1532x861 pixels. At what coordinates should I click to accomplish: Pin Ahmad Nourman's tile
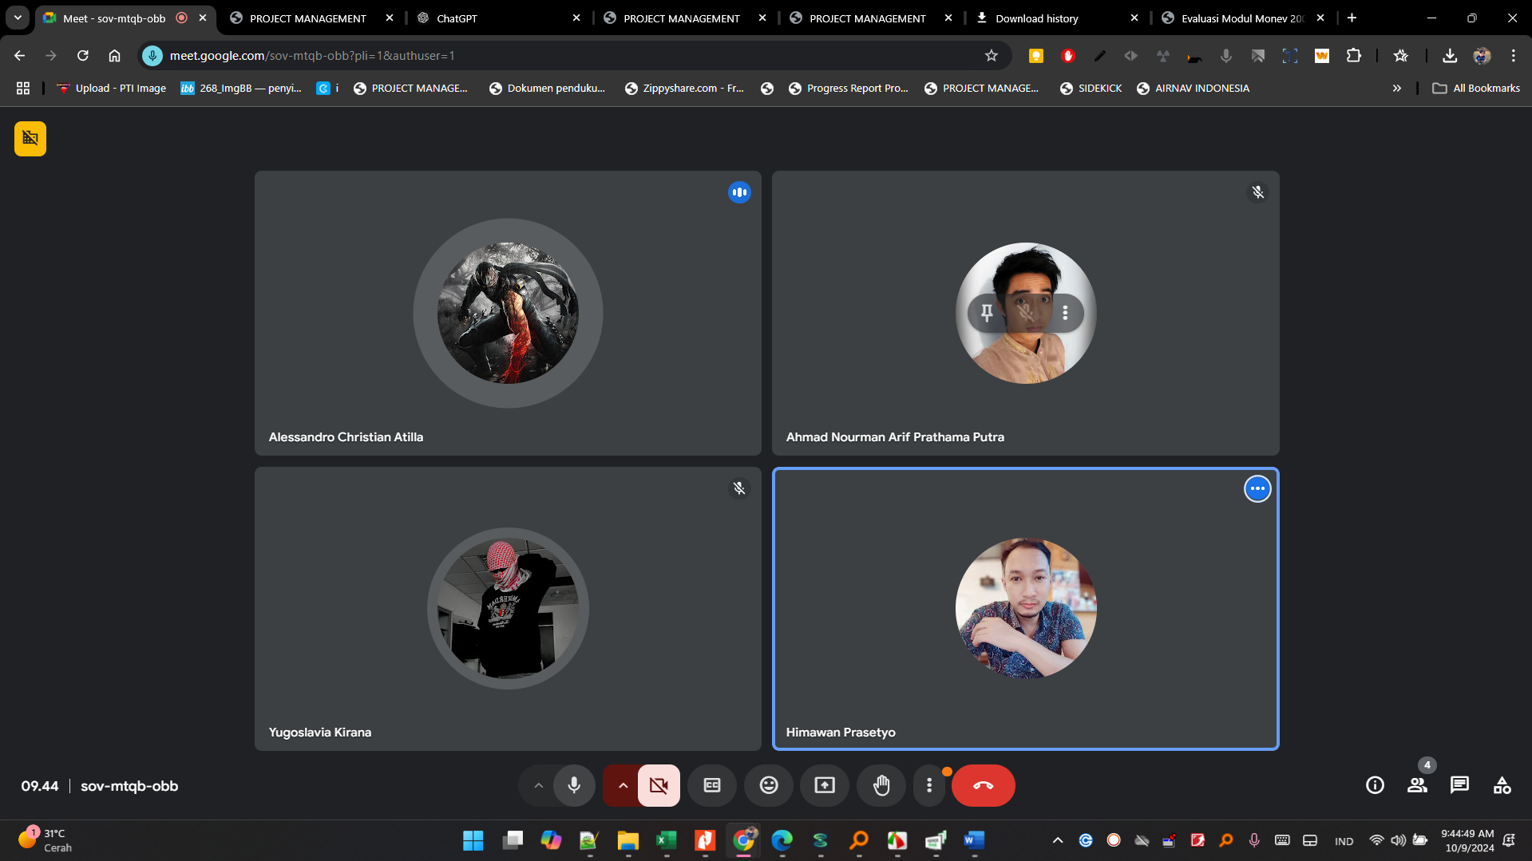(x=987, y=313)
